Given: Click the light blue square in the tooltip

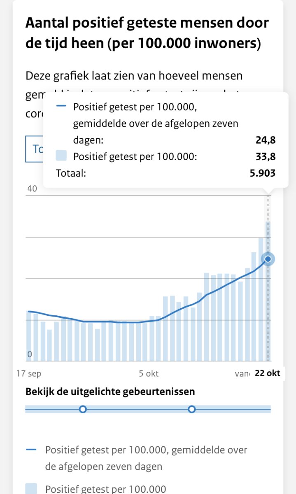Looking at the screenshot, I should point(61,156).
